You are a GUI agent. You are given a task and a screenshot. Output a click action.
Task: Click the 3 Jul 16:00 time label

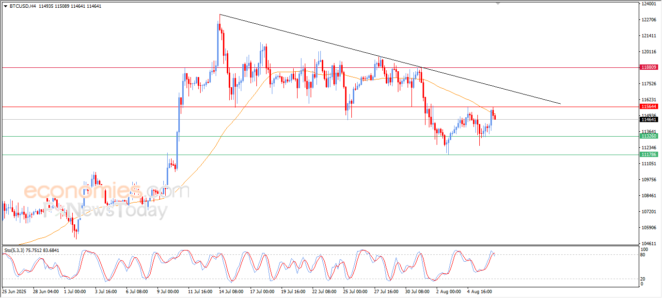[106, 292]
